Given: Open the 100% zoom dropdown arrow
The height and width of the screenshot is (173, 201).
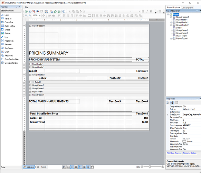Looking at the screenshot, I should click(40, 16).
